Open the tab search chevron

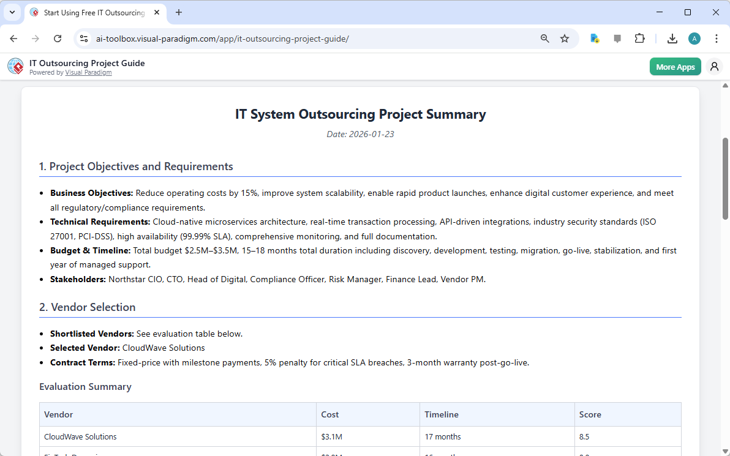pos(13,12)
